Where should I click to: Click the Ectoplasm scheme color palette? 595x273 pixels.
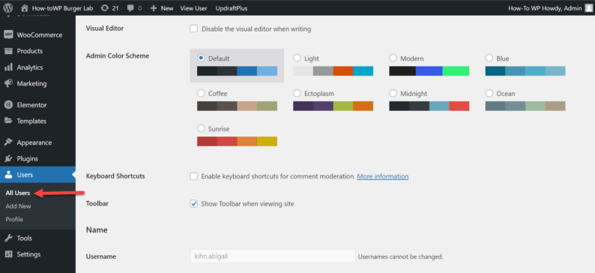coord(333,106)
